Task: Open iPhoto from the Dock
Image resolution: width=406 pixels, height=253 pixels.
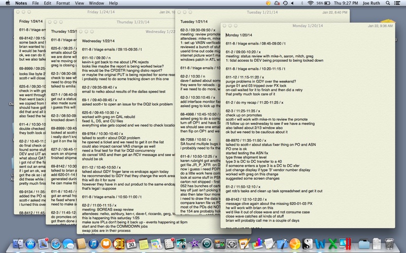Action: point(181,244)
